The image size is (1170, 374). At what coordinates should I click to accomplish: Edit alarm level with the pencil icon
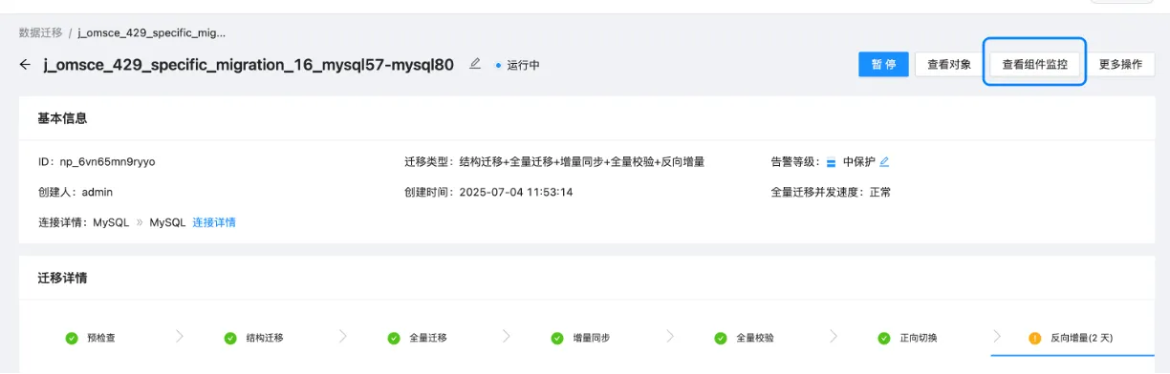884,161
